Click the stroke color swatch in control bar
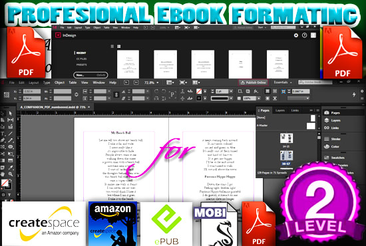 pyautogui.click(x=199, y=98)
